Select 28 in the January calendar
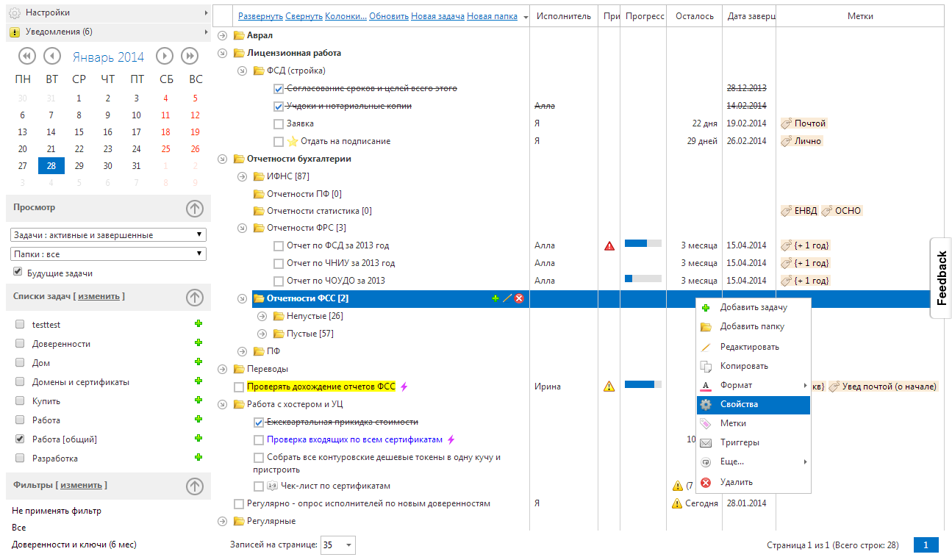952x557 pixels. (x=51, y=166)
